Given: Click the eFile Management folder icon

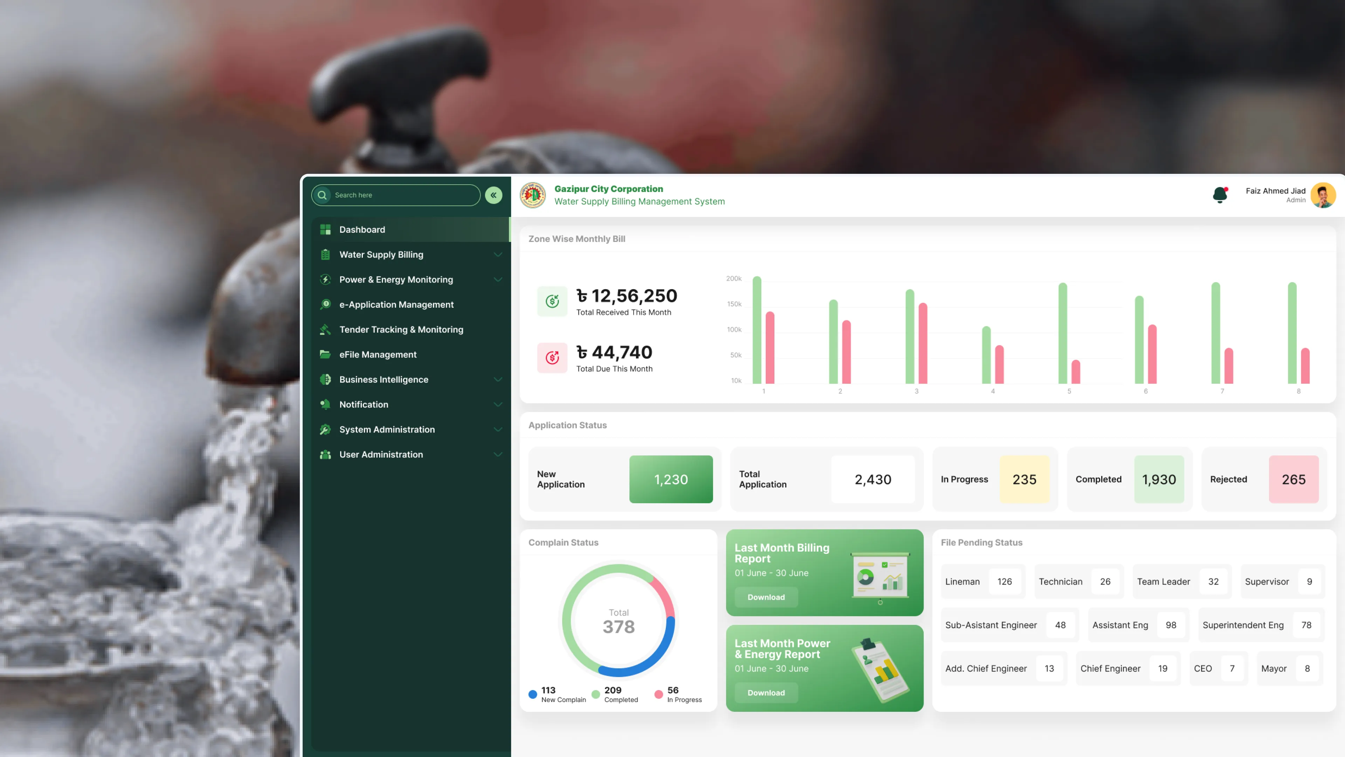Looking at the screenshot, I should [x=325, y=354].
